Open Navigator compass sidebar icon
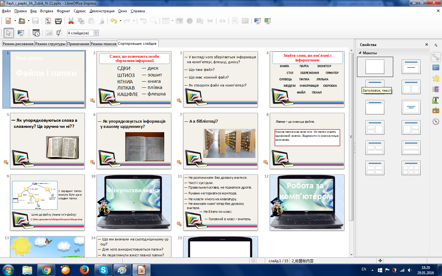The image size is (442, 276). point(436,121)
